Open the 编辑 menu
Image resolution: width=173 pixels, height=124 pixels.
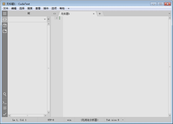tap(14, 8)
